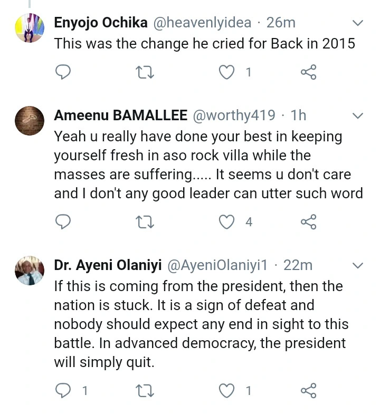380x414 pixels.
Task: Reply to Dr. Ayeni Olaniyi's tweet
Action: point(63,390)
